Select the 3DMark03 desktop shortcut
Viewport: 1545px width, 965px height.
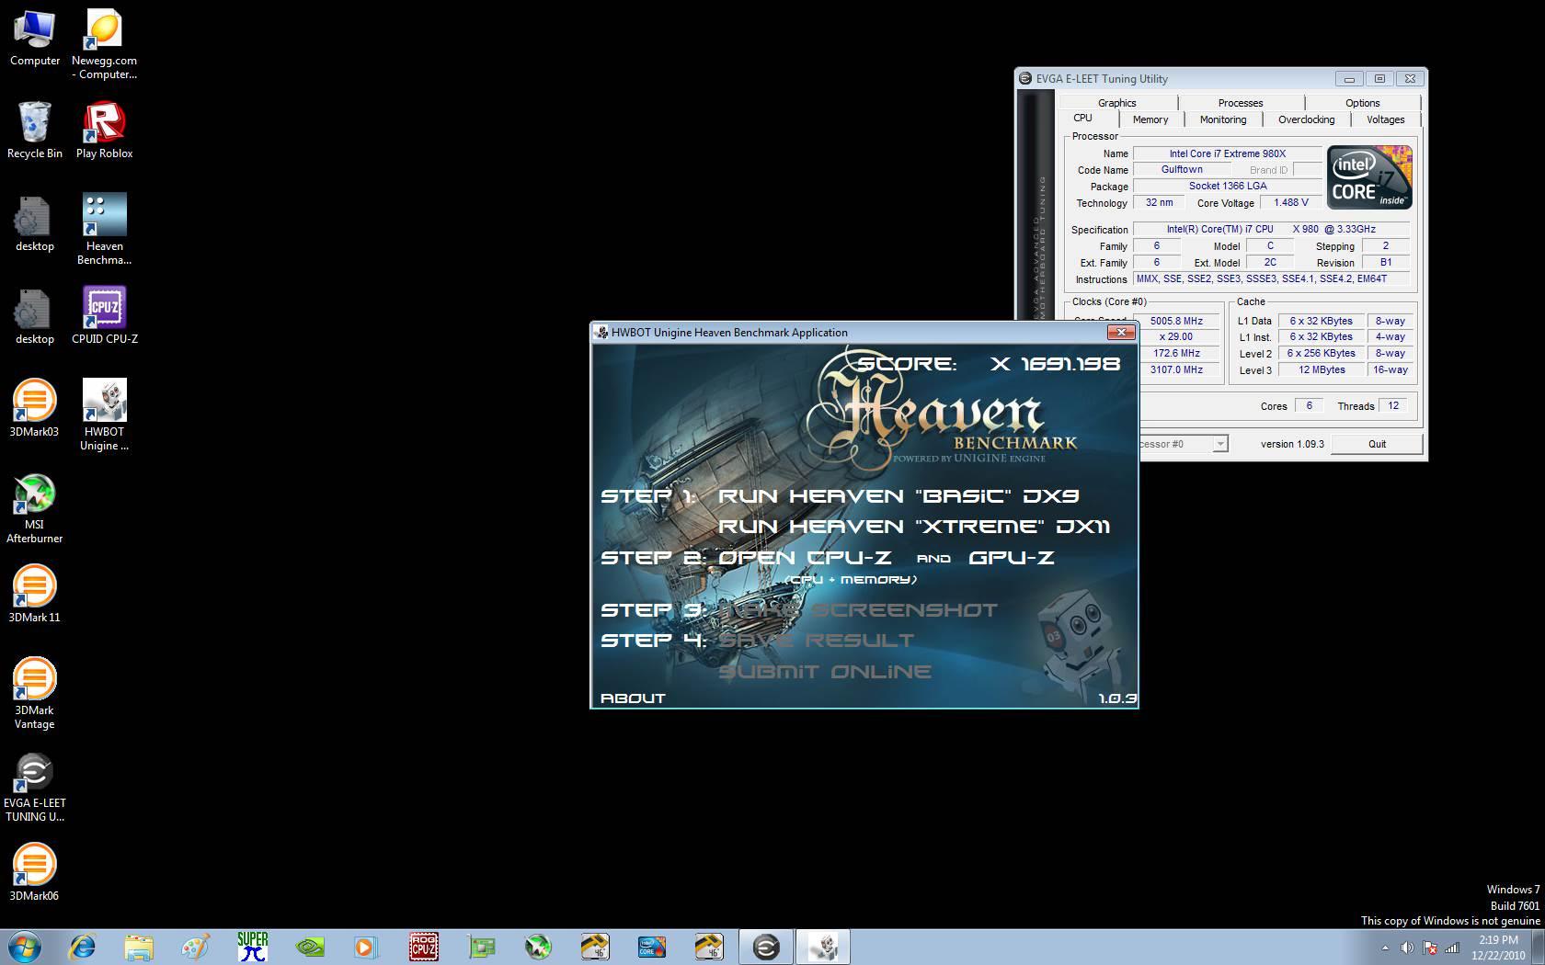34,409
